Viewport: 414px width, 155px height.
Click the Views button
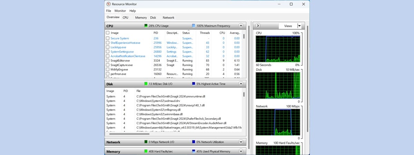pyautogui.click(x=288, y=26)
